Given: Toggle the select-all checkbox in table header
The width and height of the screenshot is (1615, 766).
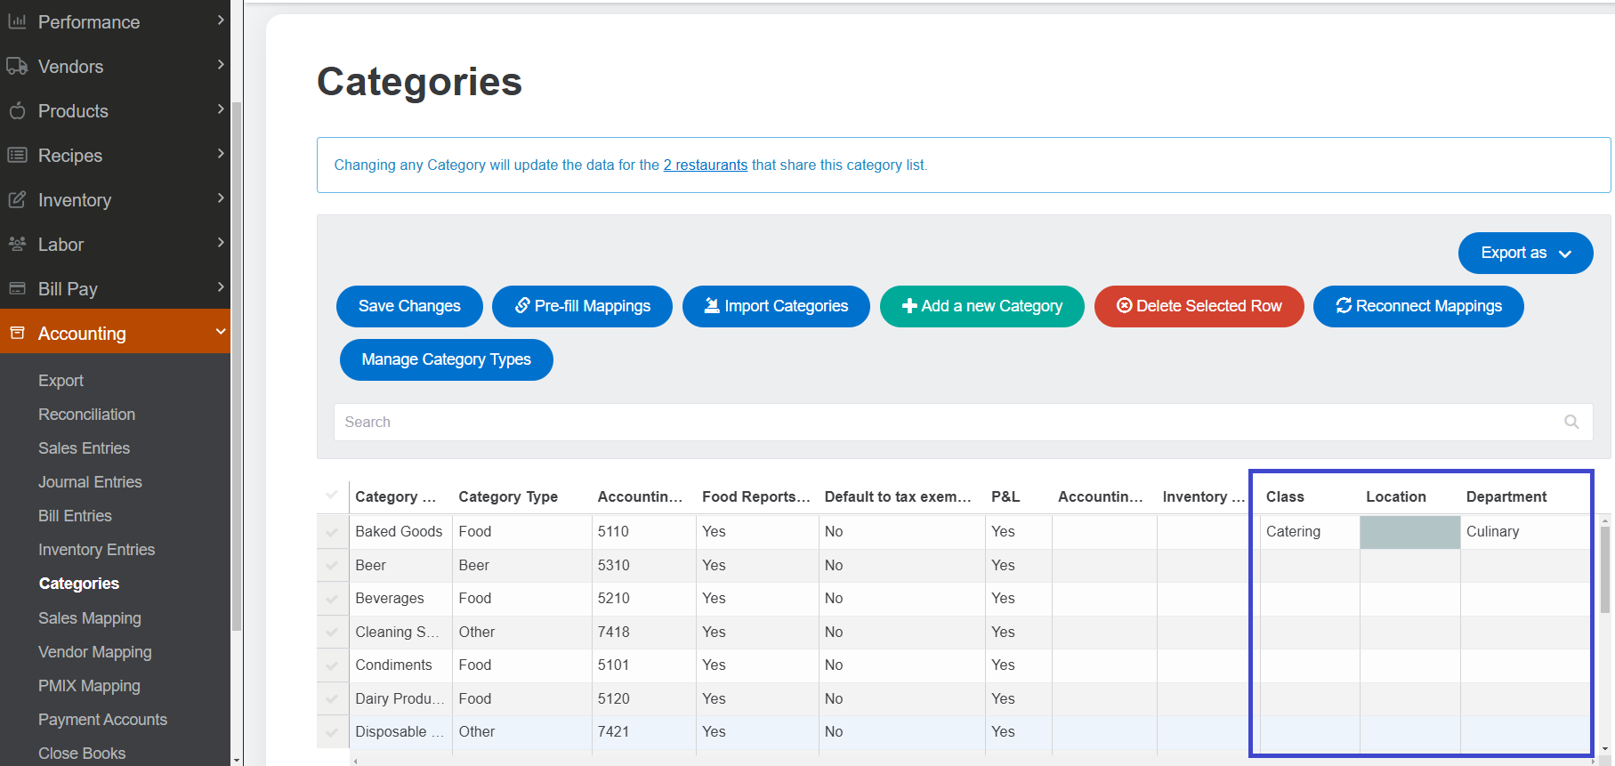Looking at the screenshot, I should click(x=332, y=495).
